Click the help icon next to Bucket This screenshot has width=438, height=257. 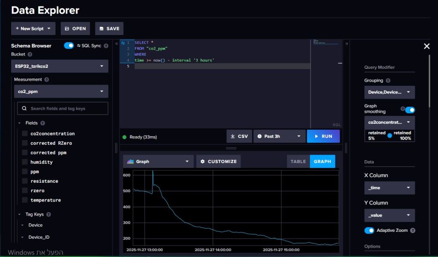click(30, 55)
